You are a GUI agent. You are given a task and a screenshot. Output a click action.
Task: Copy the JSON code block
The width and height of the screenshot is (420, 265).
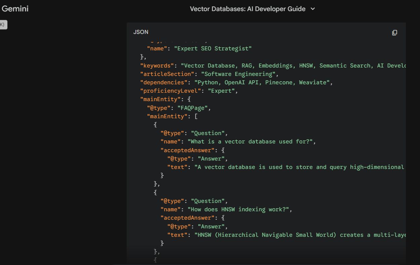(394, 33)
